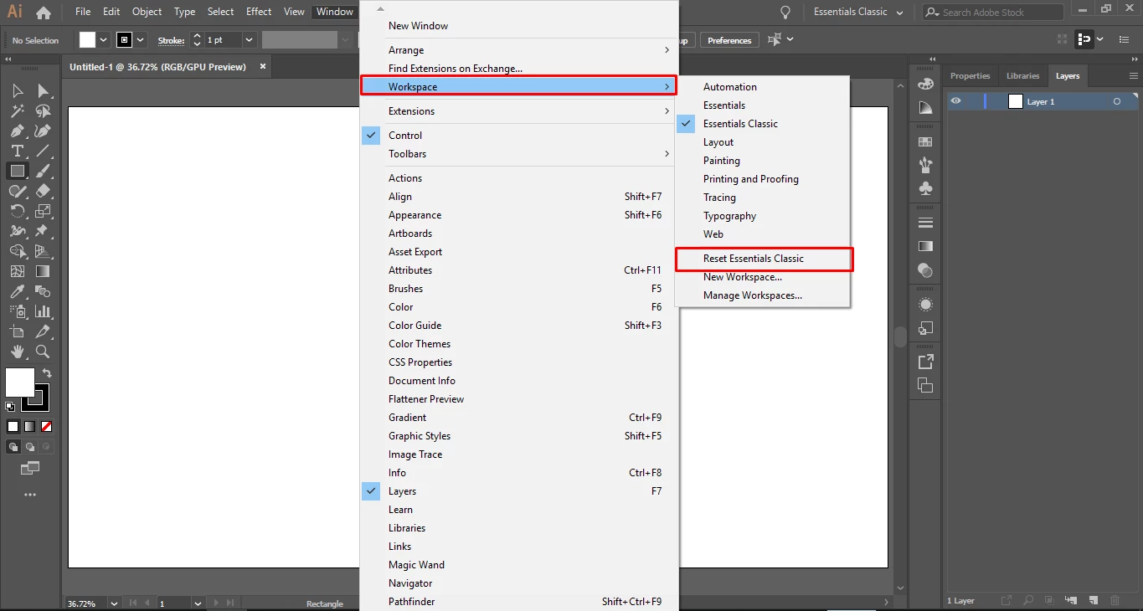This screenshot has width=1143, height=611.
Task: Click the Illustrator Home icon
Action: click(x=44, y=13)
